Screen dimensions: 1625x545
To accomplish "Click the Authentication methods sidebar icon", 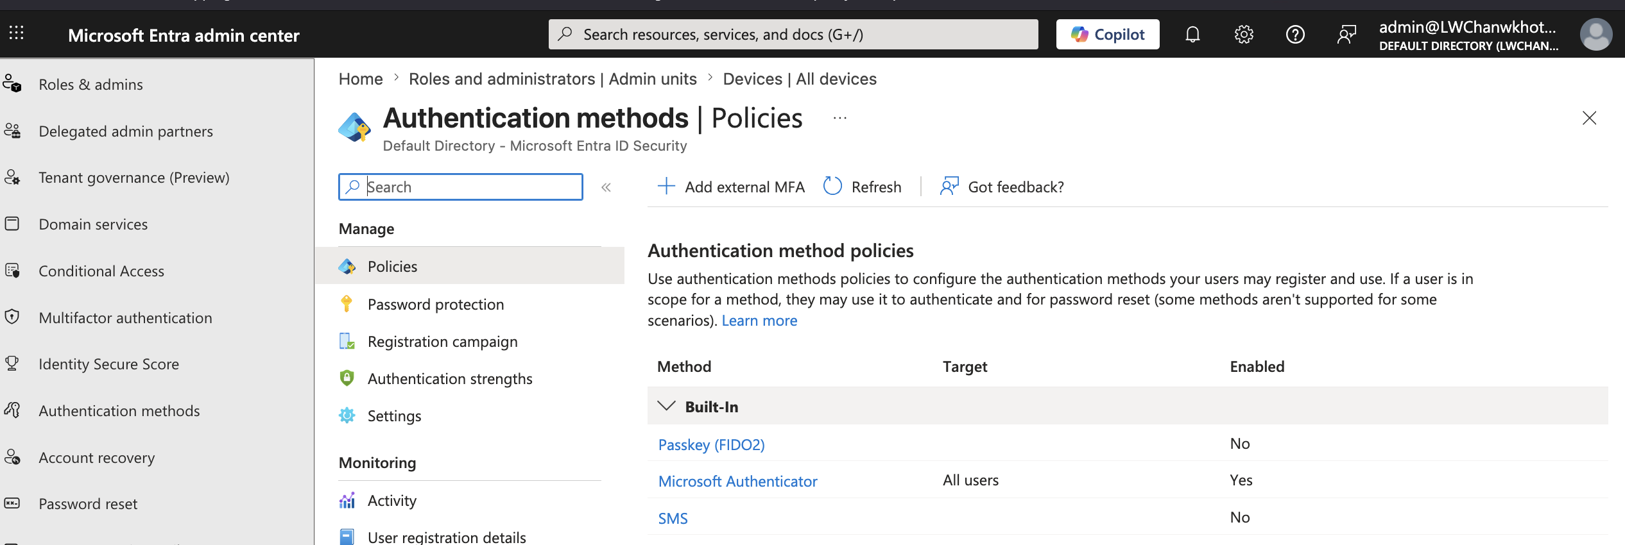I will (12, 410).
